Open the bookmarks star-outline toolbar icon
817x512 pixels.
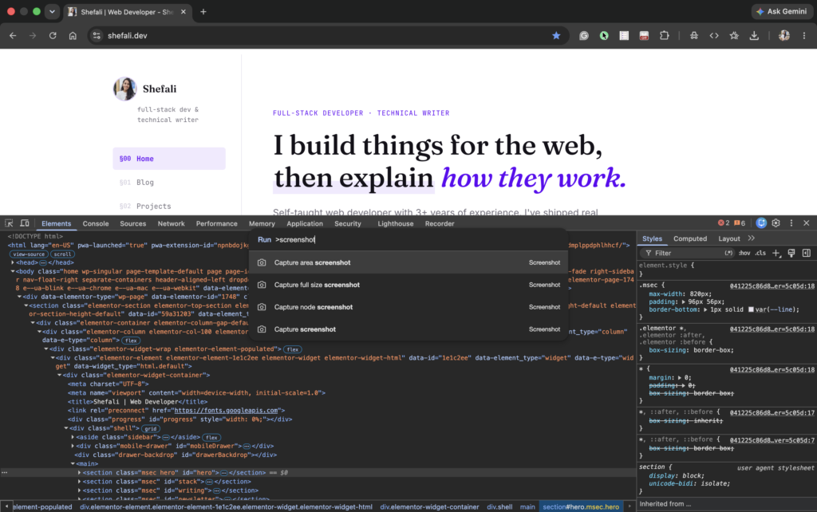(x=734, y=35)
